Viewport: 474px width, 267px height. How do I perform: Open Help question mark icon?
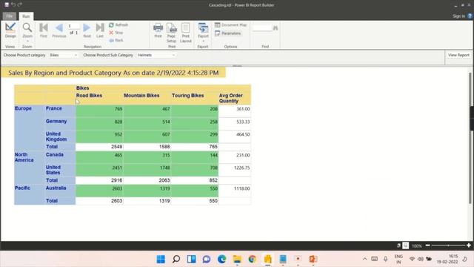click(470, 16)
